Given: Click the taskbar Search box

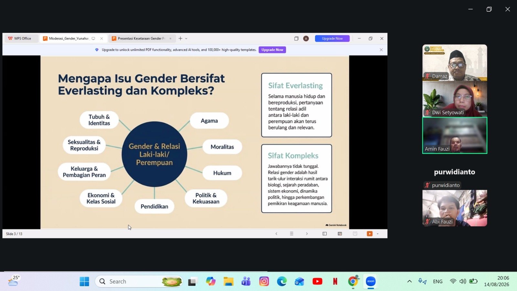Looking at the screenshot, I should [x=139, y=282].
